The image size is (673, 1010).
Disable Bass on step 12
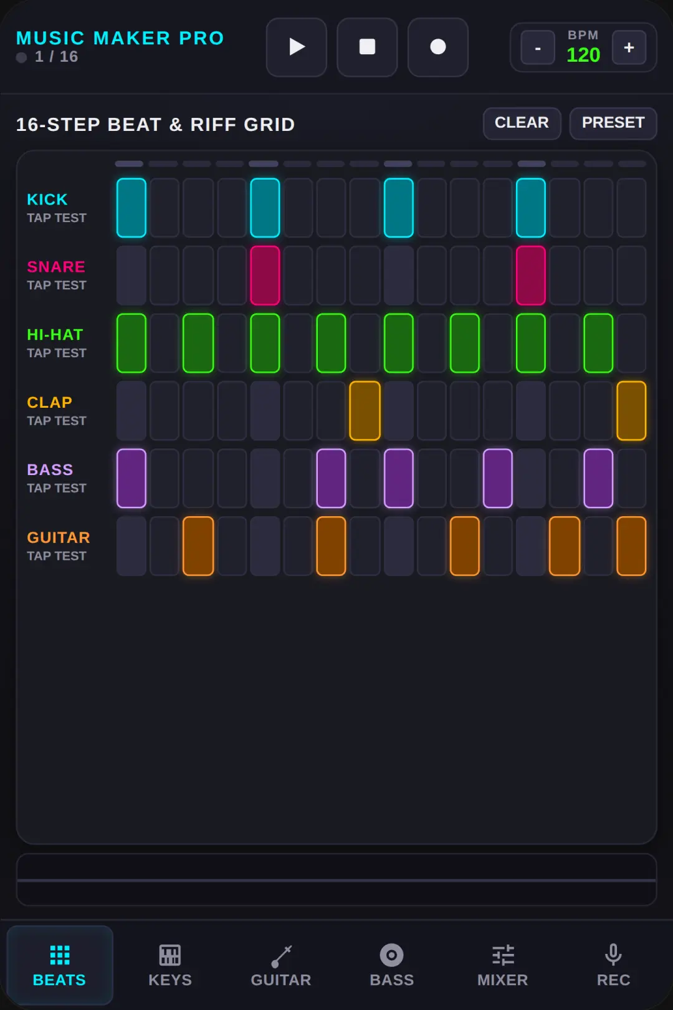[x=498, y=478]
